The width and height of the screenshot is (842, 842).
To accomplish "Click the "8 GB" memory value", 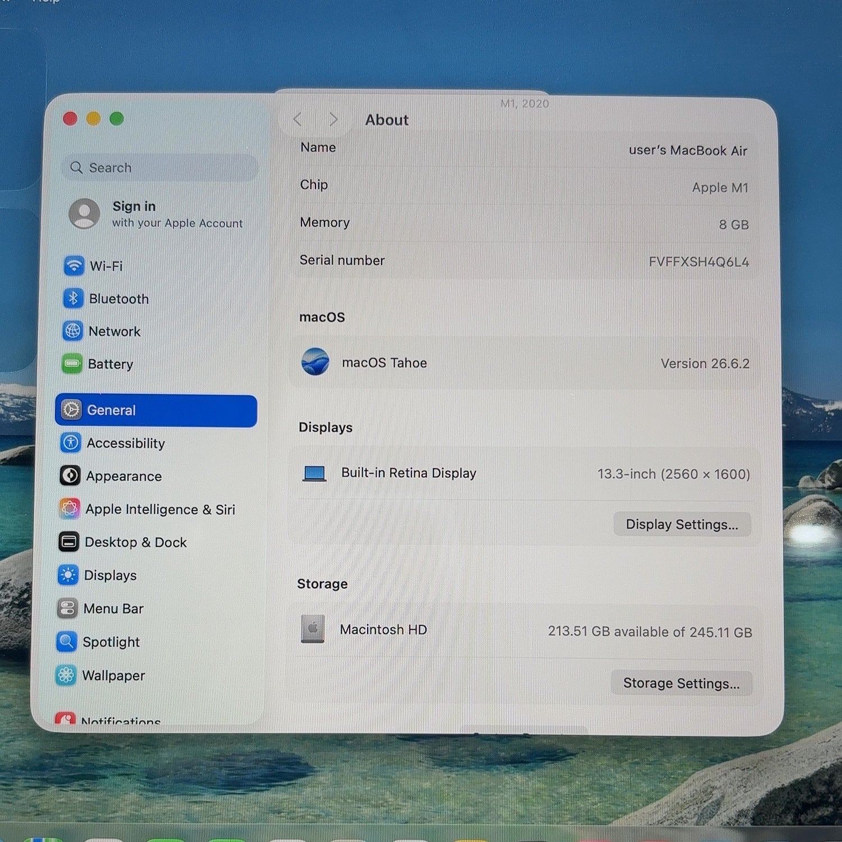I will 734,225.
